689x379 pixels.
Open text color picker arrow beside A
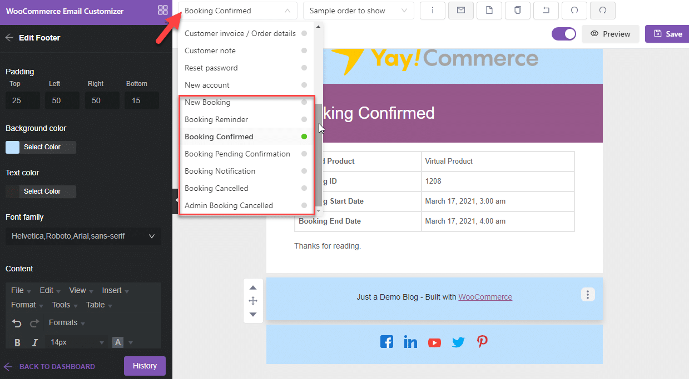[x=131, y=342]
